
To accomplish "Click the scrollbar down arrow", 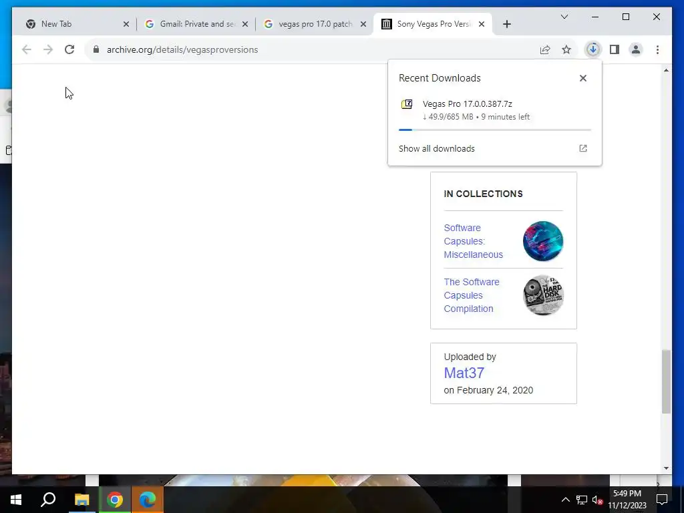I will click(666, 468).
